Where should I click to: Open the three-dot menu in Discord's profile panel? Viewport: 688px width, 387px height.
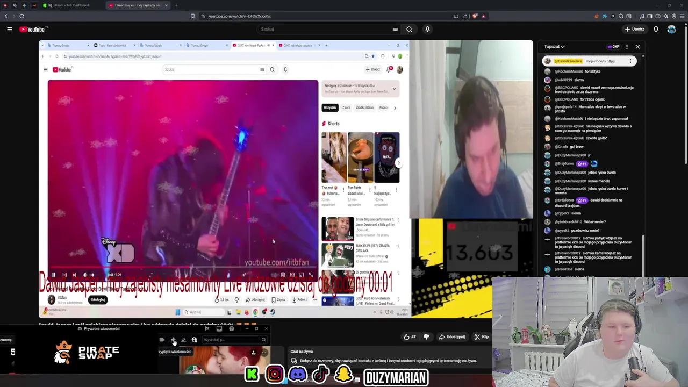coord(264,353)
